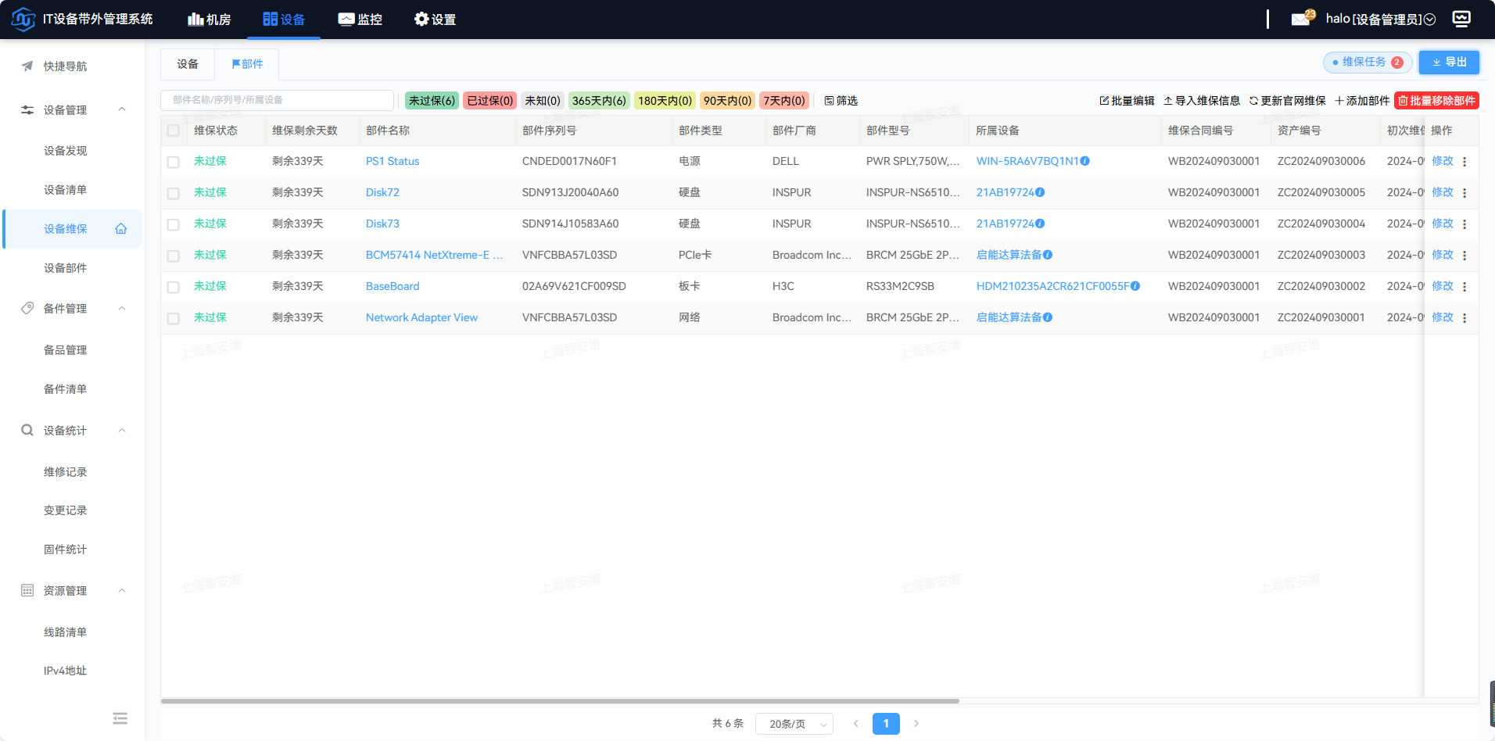Open 设备 top menu
The image size is (1495, 741).
[x=284, y=19]
